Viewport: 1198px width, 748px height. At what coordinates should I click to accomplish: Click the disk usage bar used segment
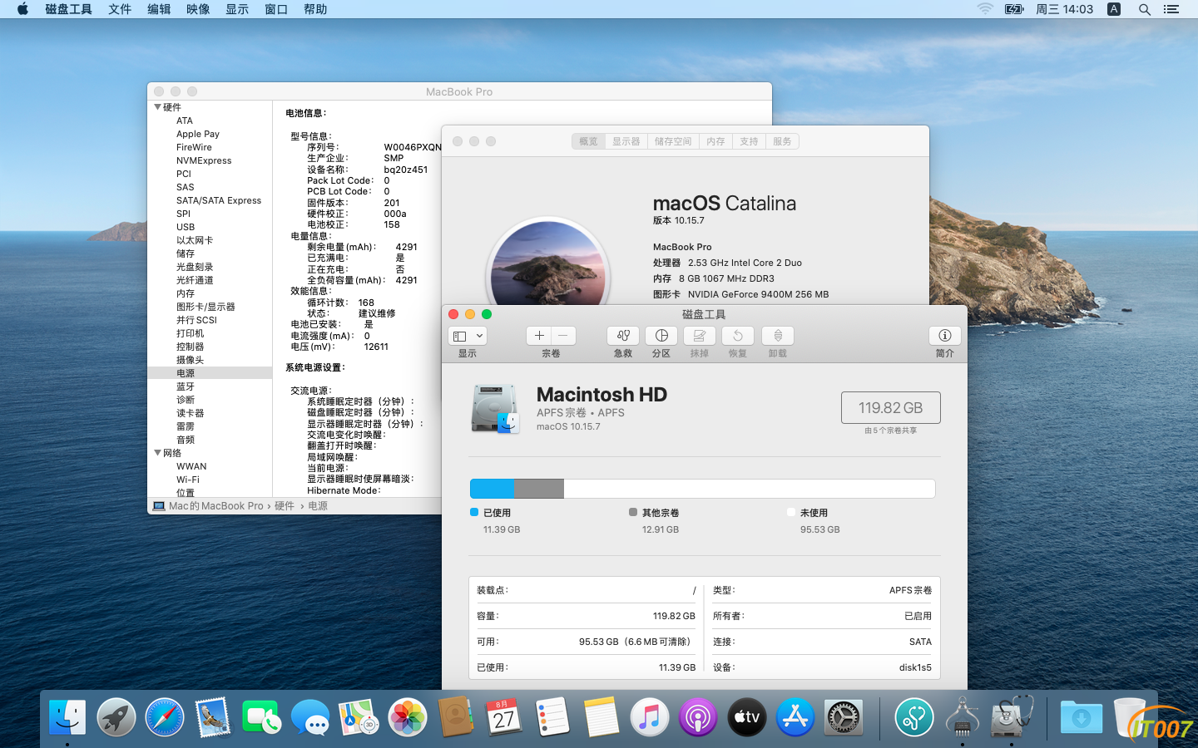[x=492, y=489]
